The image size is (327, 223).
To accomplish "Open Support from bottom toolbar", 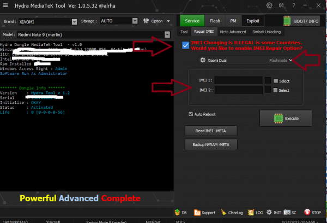I will [204, 213].
